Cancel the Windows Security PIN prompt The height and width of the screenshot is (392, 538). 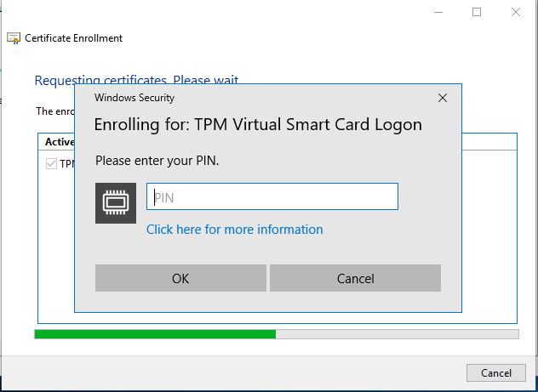tap(355, 278)
